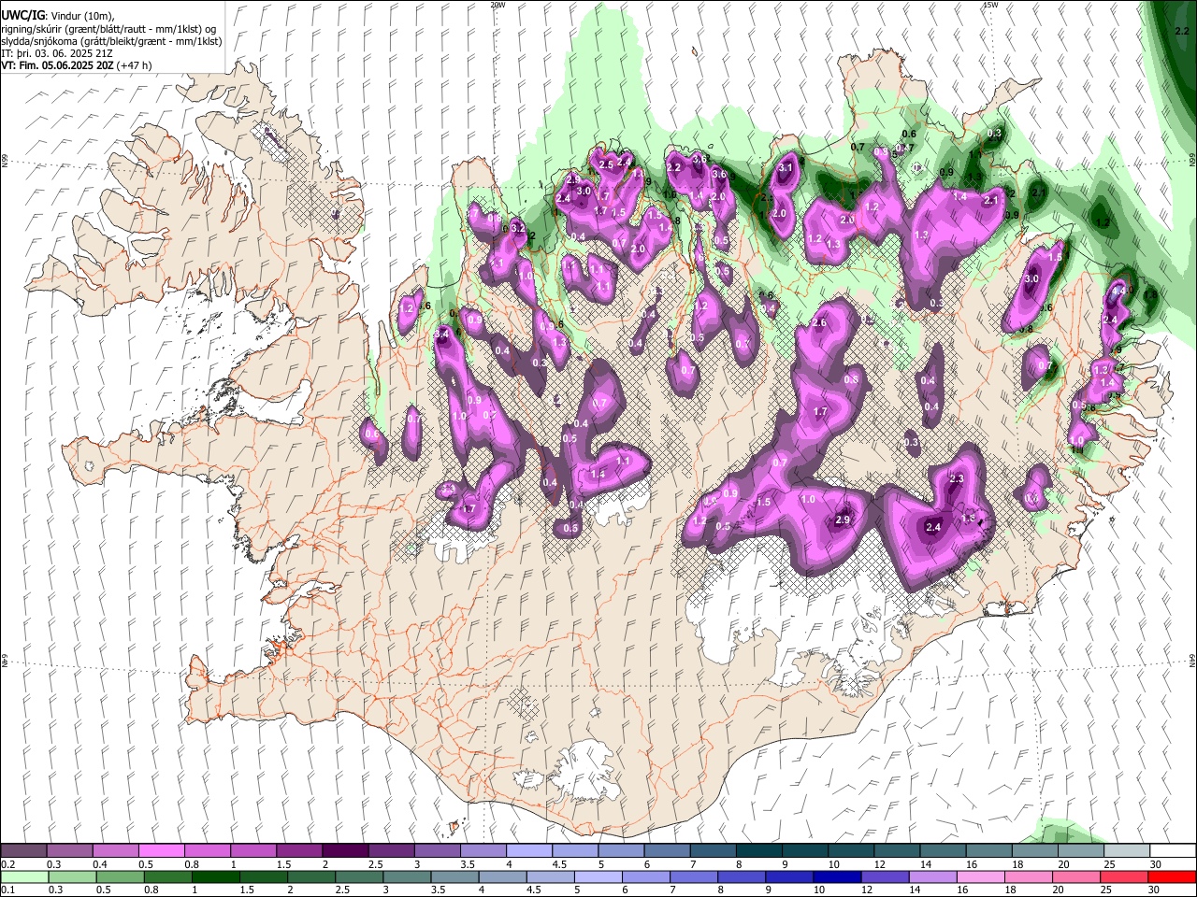This screenshot has height=897, width=1197.
Task: Click the '30' label under the rain scale
Action: click(1155, 890)
